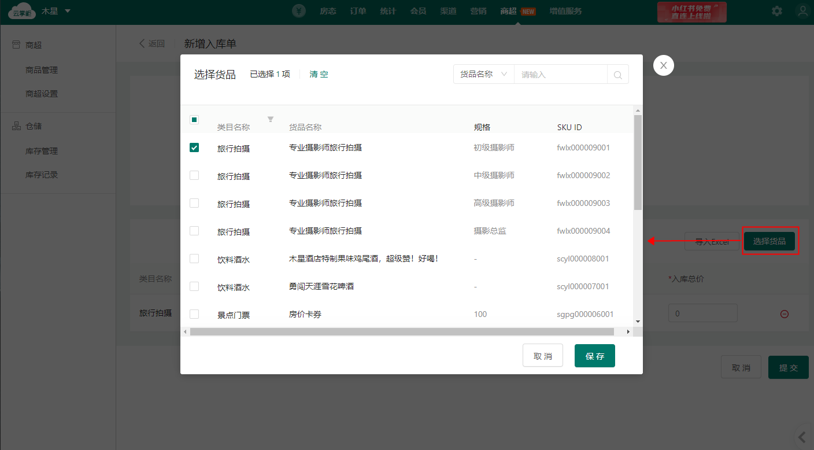Close the dialog with the round X button
This screenshot has width=814, height=450.
(x=663, y=65)
